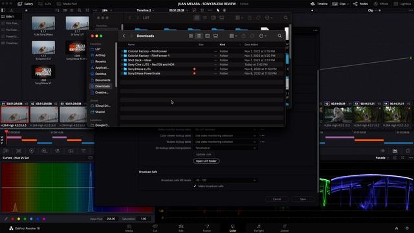Click Save in the settings dialog

click(303, 199)
